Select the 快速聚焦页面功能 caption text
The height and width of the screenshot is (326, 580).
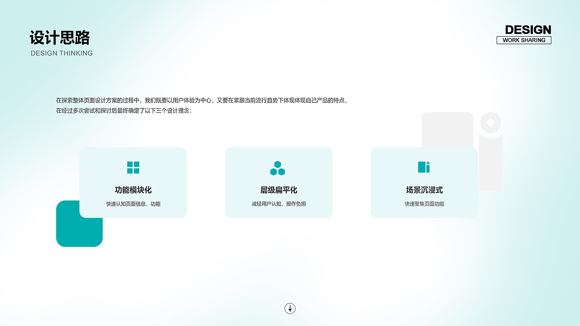click(424, 204)
